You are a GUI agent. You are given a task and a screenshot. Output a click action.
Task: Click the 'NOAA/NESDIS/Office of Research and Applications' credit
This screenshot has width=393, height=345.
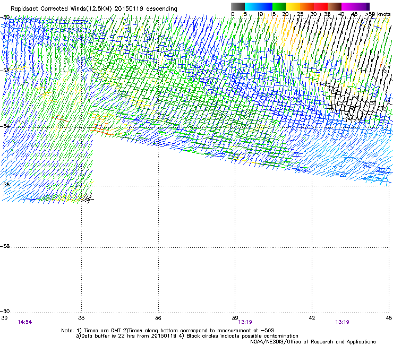click(313, 342)
